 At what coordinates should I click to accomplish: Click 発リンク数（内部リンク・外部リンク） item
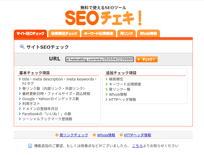[x=53, y=88]
